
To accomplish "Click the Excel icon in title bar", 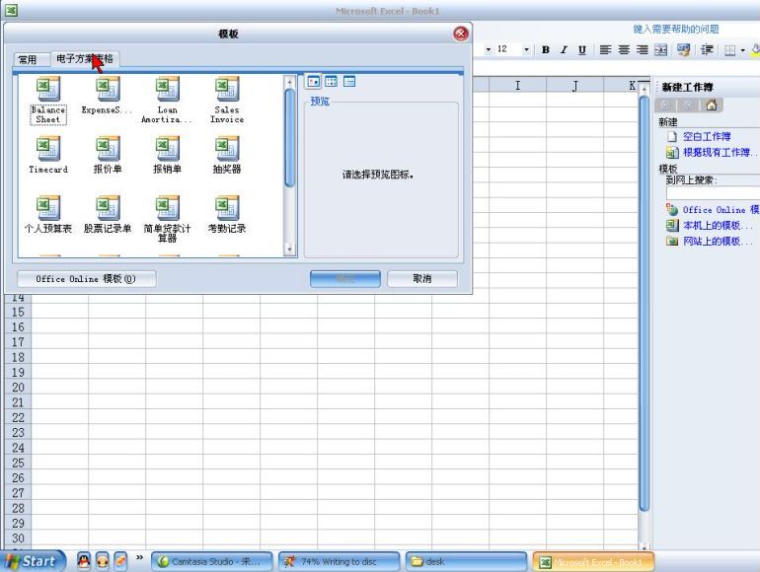I will coord(11,10).
